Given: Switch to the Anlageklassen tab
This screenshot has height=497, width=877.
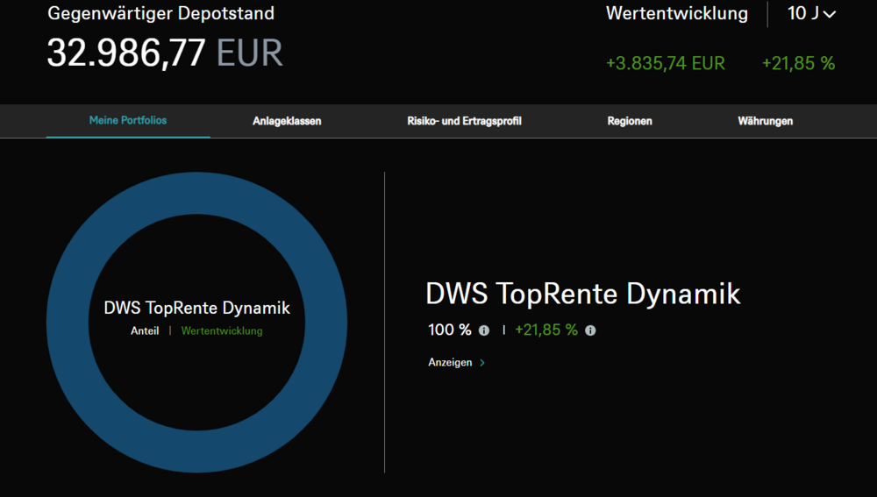Looking at the screenshot, I should point(287,121).
